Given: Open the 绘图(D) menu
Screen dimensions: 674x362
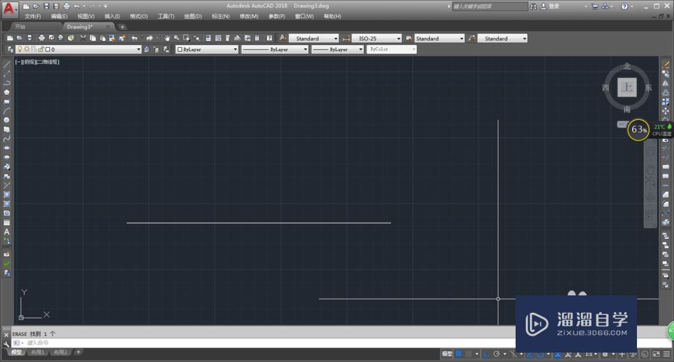Looking at the screenshot, I should (193, 16).
